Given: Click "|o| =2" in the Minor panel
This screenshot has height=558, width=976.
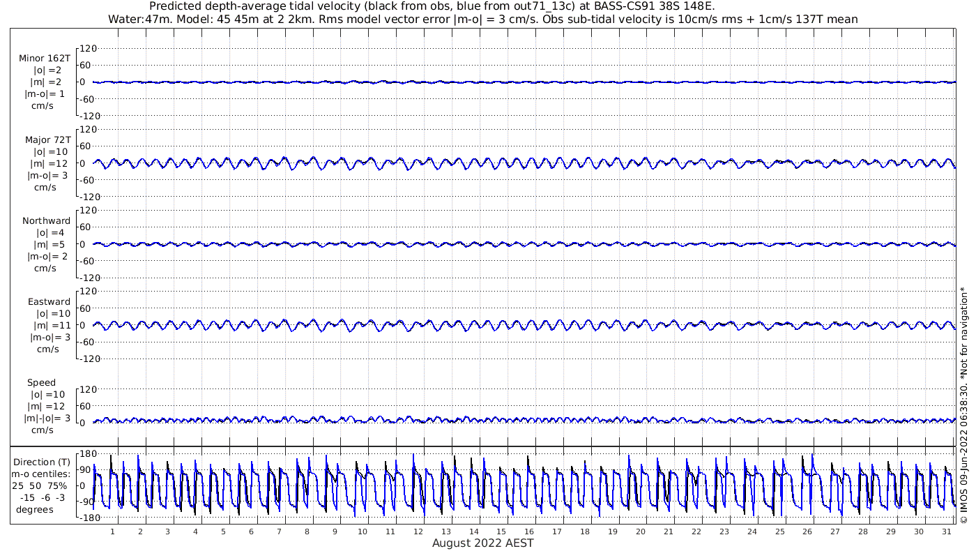Looking at the screenshot, I should (49, 70).
